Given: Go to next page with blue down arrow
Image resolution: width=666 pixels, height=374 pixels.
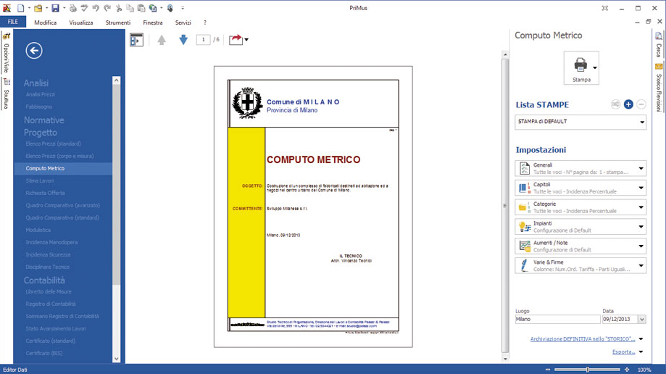Looking at the screenshot, I should [183, 40].
